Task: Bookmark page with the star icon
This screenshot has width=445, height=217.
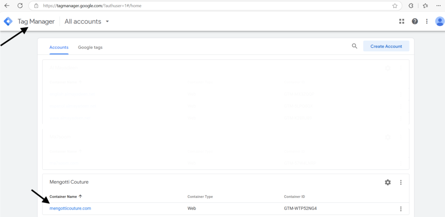Action: (x=395, y=6)
